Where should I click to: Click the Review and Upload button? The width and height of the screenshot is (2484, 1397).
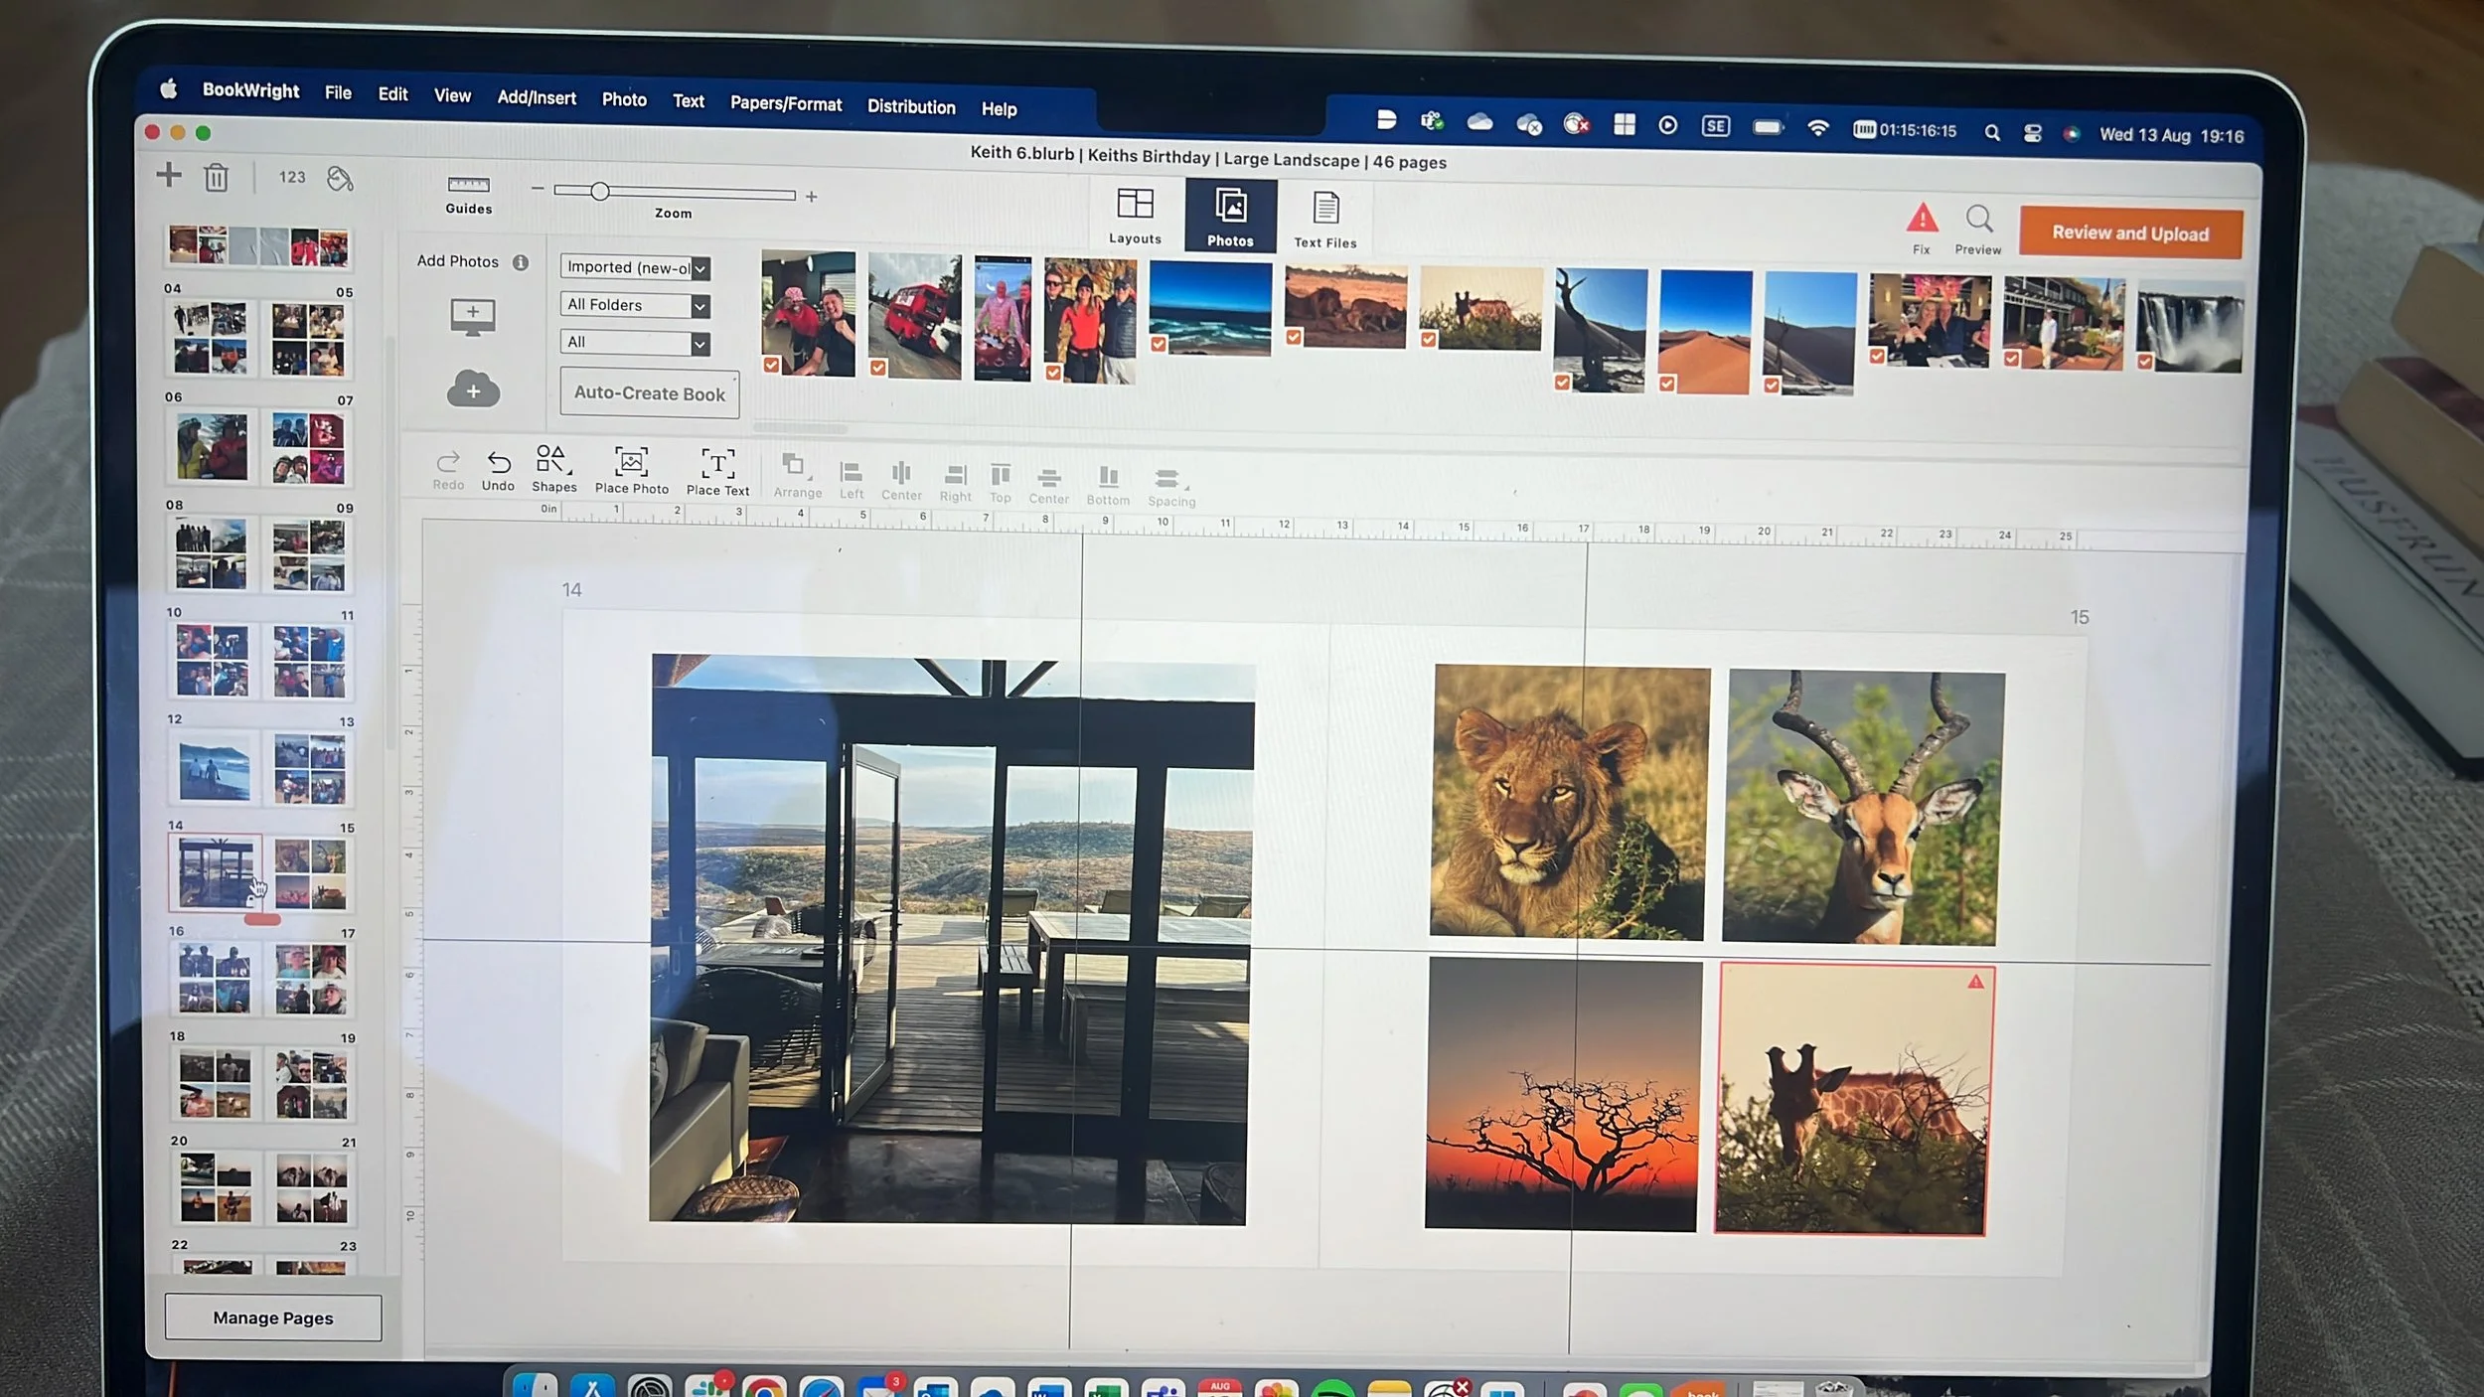[2129, 233]
